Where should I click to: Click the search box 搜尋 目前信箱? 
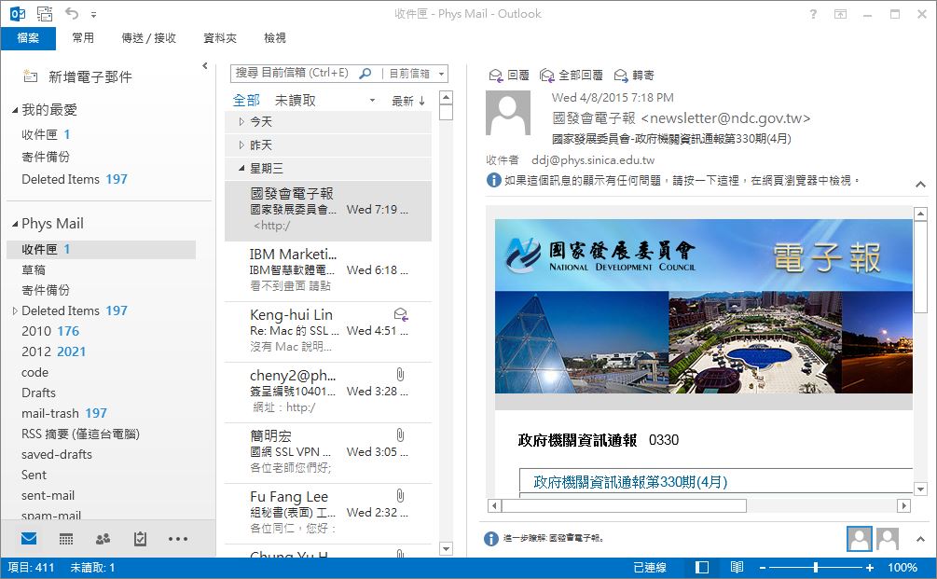(x=293, y=73)
